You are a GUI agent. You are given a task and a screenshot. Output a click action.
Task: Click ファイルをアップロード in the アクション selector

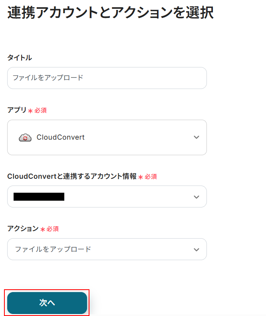[x=53, y=249]
